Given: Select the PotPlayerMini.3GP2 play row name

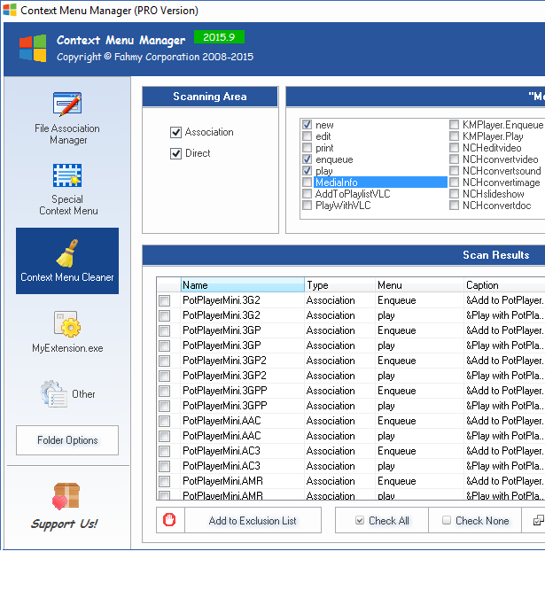Looking at the screenshot, I should pyautogui.click(x=224, y=376).
